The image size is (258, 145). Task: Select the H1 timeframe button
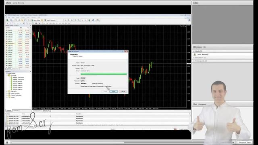[56, 23]
